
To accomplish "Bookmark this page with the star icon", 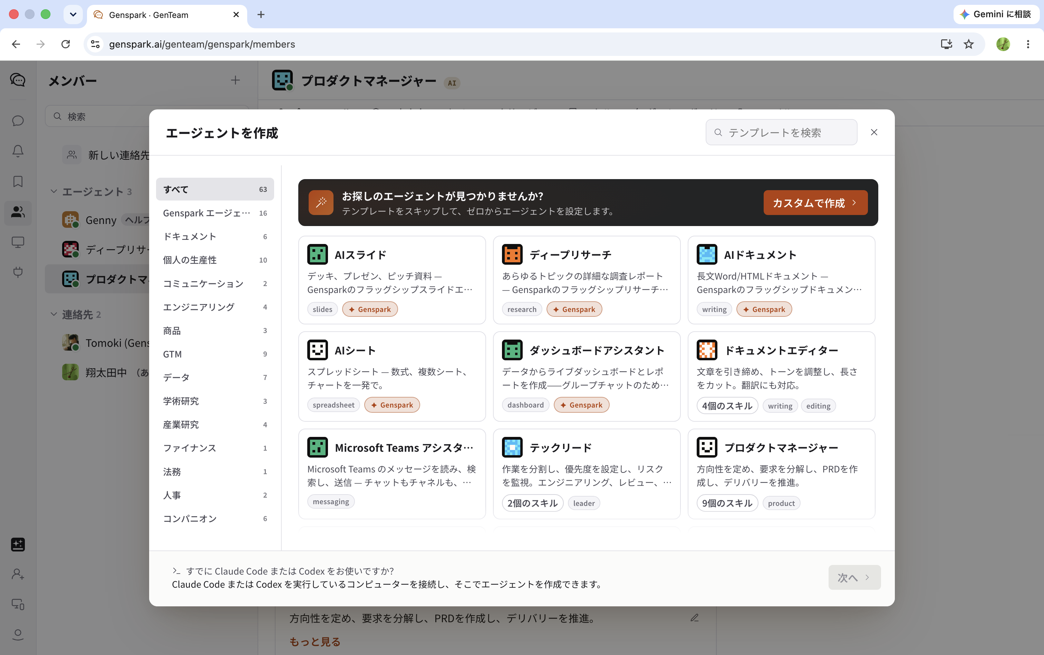I will (x=969, y=44).
